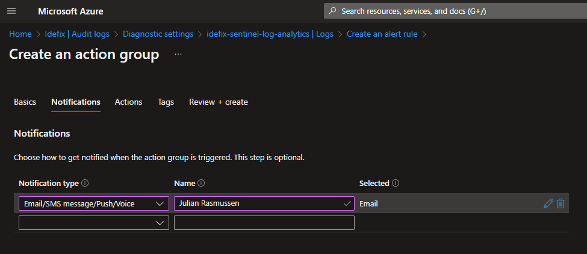Focus the Search resources, services, and docs box
The image size is (587, 254).
click(455, 11)
